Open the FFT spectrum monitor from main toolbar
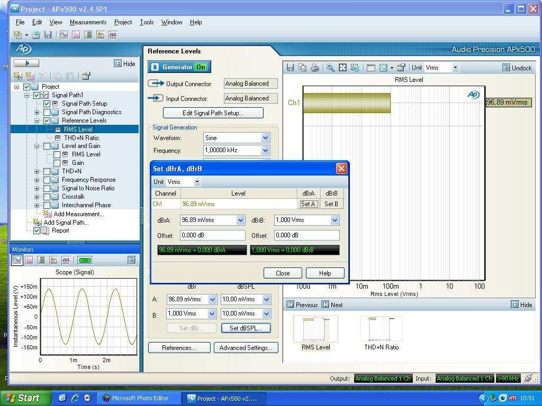Viewport: 542px width, 406px height. pos(76,35)
